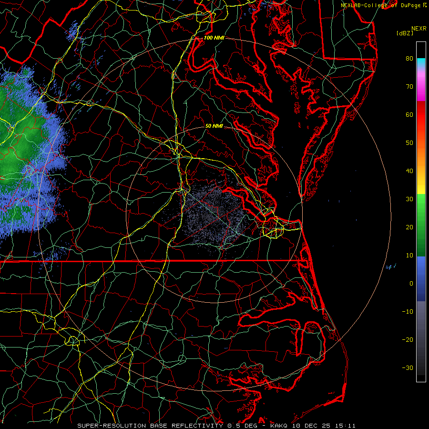
Task: Click the 10 value on the dBZ scale
Action: pyautogui.click(x=409, y=255)
